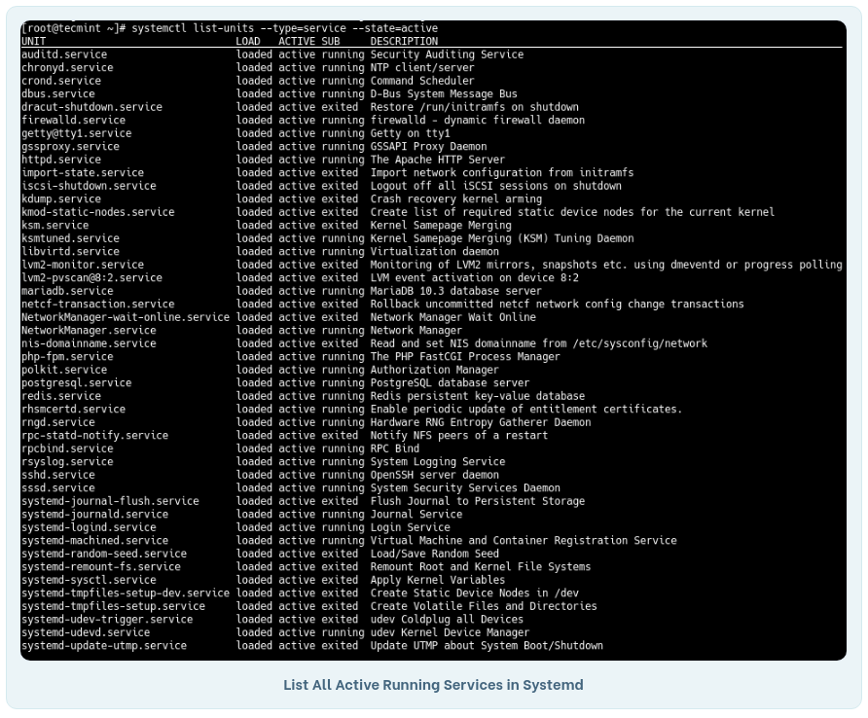The width and height of the screenshot is (868, 718).
Task: Click gssproxy.service unit name
Action: pos(70,147)
